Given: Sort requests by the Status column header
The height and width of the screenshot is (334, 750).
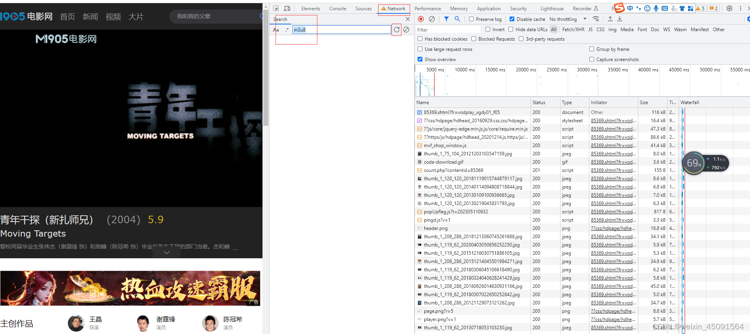Looking at the screenshot, I should point(545,103).
